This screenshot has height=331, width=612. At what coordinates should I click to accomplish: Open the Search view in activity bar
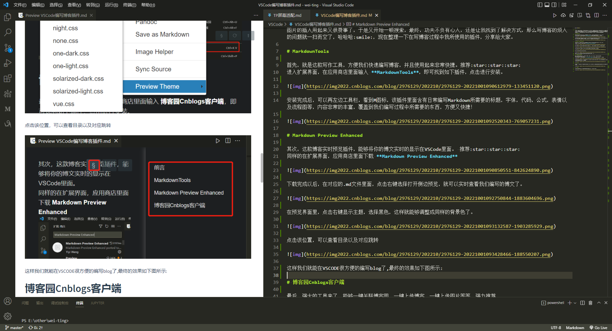tap(8, 32)
